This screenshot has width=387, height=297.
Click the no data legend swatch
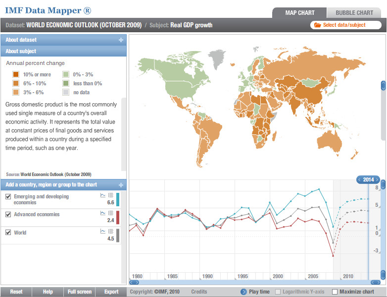pyautogui.click(x=66, y=92)
